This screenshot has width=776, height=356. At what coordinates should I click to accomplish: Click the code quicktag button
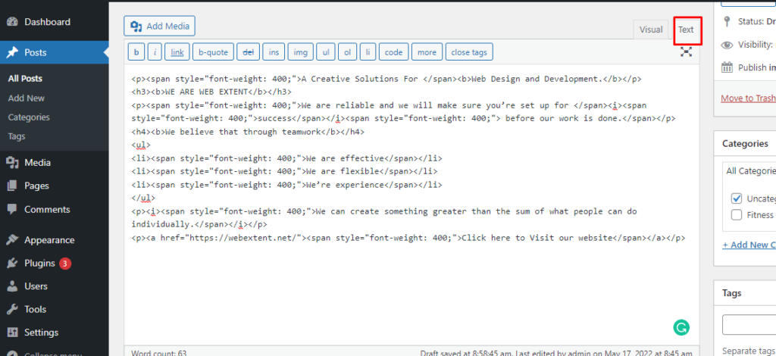pos(394,52)
